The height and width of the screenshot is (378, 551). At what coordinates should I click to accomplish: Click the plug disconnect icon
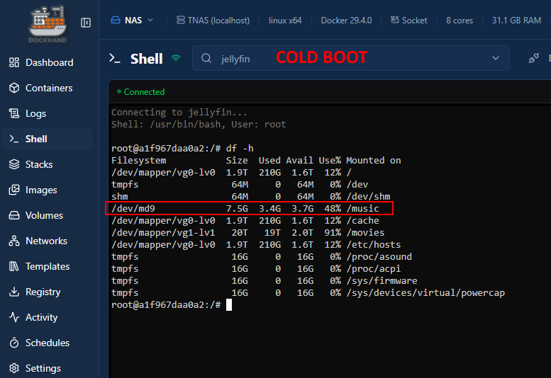[x=534, y=58]
